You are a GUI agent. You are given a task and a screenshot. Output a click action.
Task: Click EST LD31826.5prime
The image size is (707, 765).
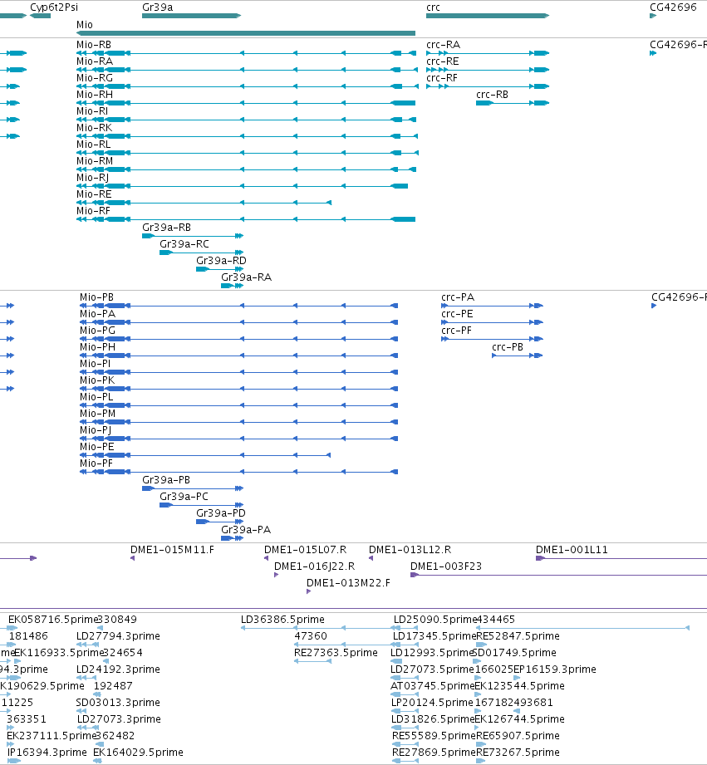pos(433,718)
